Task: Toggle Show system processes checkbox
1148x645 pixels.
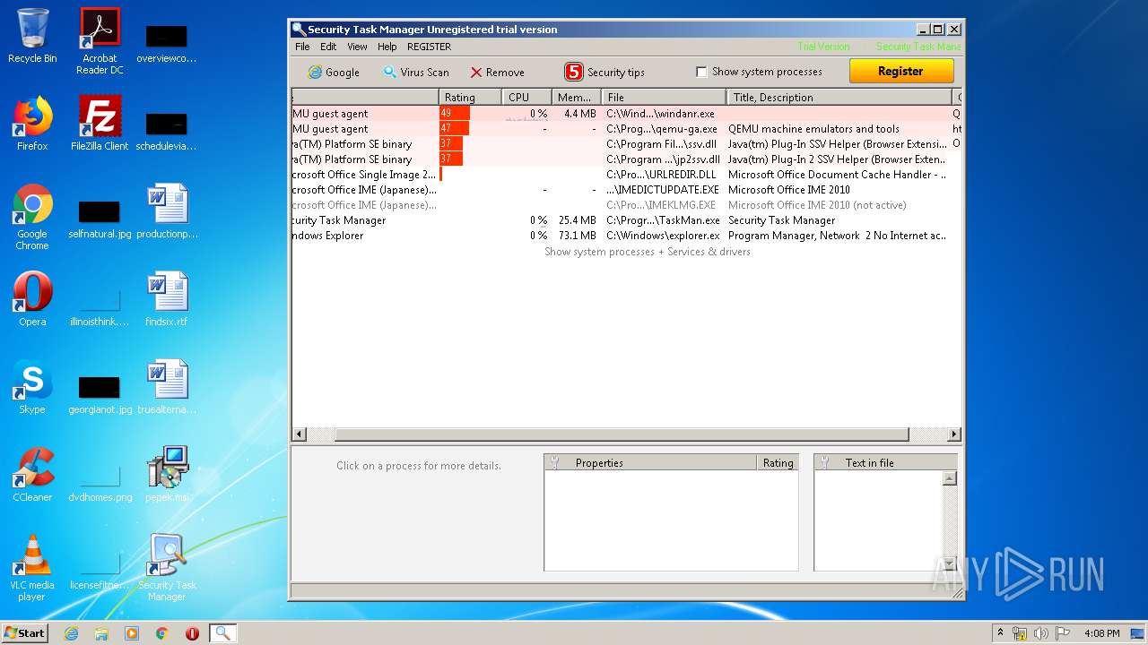Action: tap(701, 72)
